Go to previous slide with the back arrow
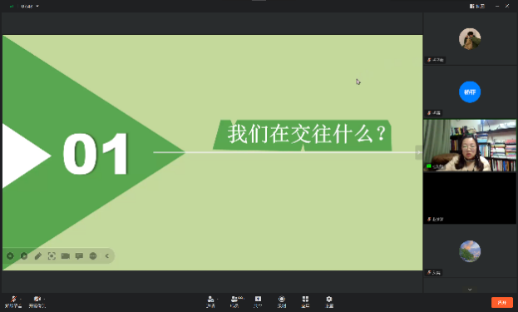Viewport: 518px width, 312px height. pos(10,255)
